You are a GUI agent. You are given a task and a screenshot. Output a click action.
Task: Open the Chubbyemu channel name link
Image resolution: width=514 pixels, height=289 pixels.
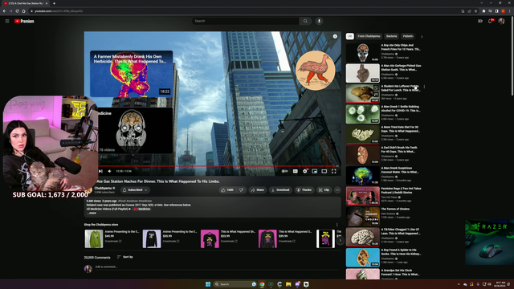(x=103, y=188)
